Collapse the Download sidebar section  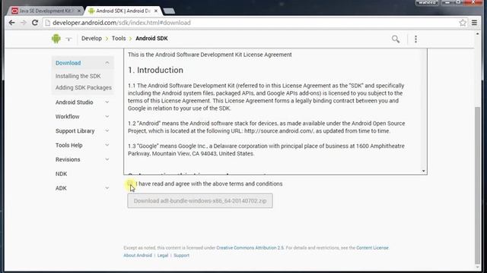[107, 63]
